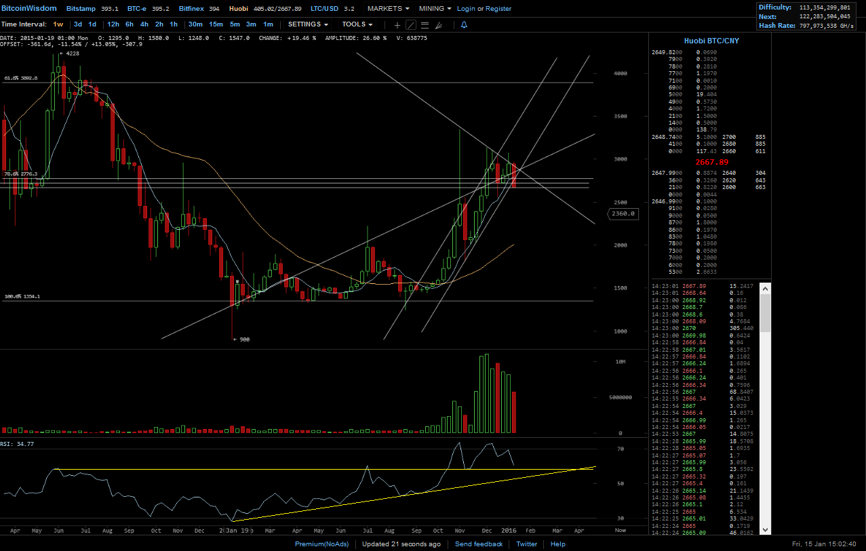Click the Fri, 15 Jan 15:02:40 clock
Image resolution: width=866 pixels, height=551 pixels.
pos(823,544)
